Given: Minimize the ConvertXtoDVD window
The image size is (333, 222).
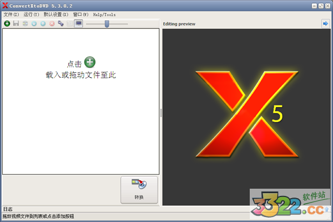Looking at the screenshot, I should coord(314,6).
